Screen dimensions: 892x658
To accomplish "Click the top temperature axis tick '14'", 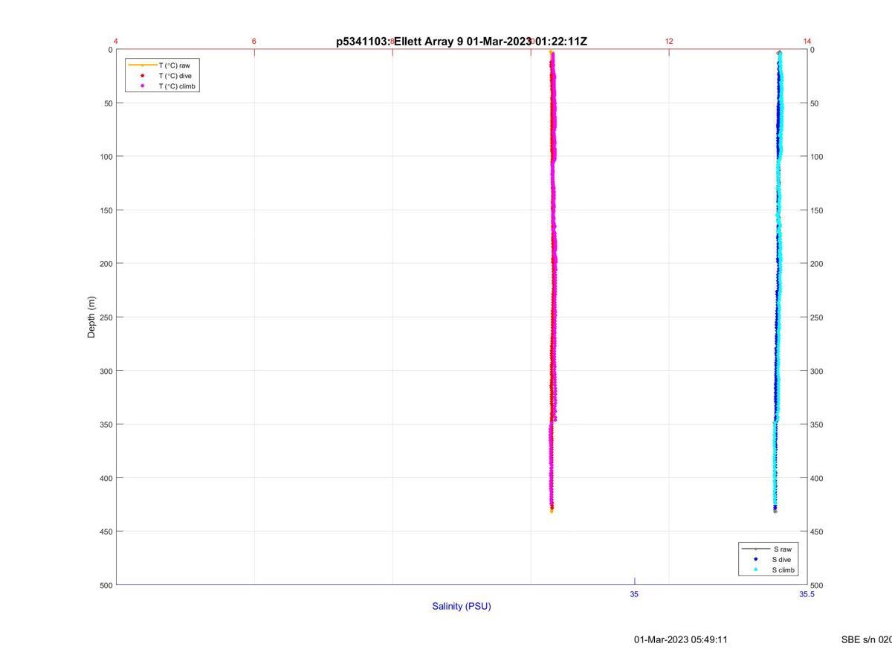I will pyautogui.click(x=807, y=41).
